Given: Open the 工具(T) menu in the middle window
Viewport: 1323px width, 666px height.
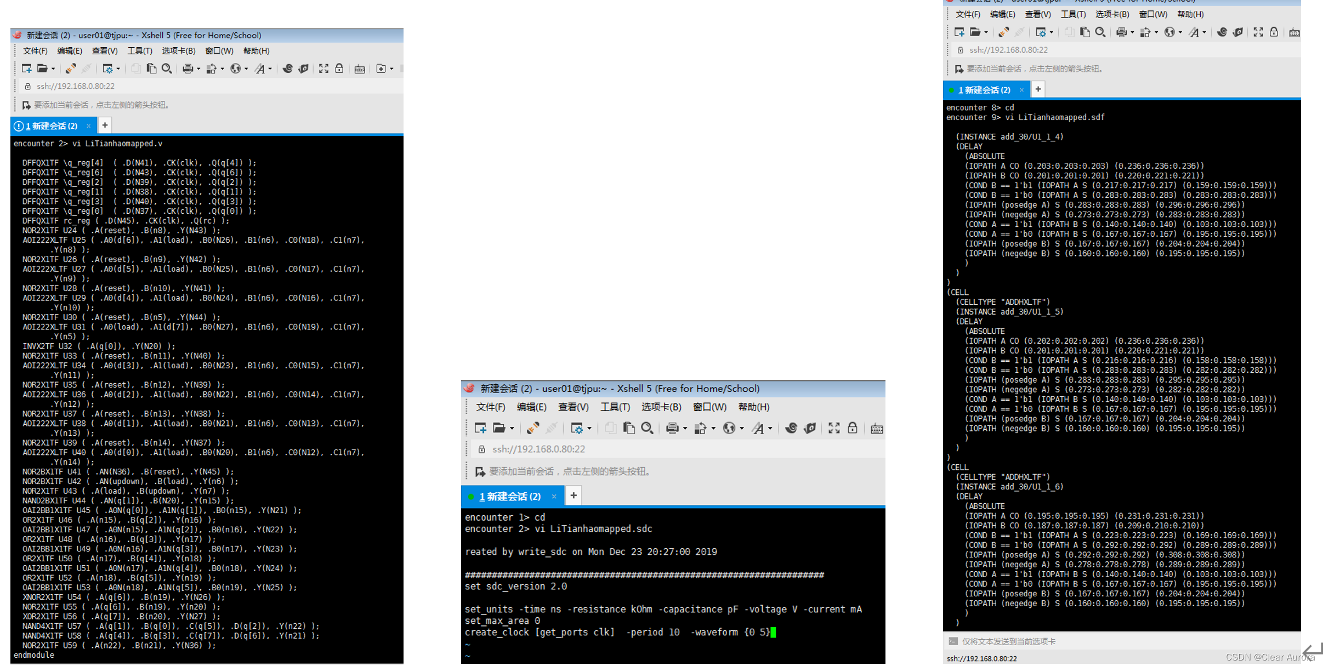Looking at the screenshot, I should tap(615, 407).
